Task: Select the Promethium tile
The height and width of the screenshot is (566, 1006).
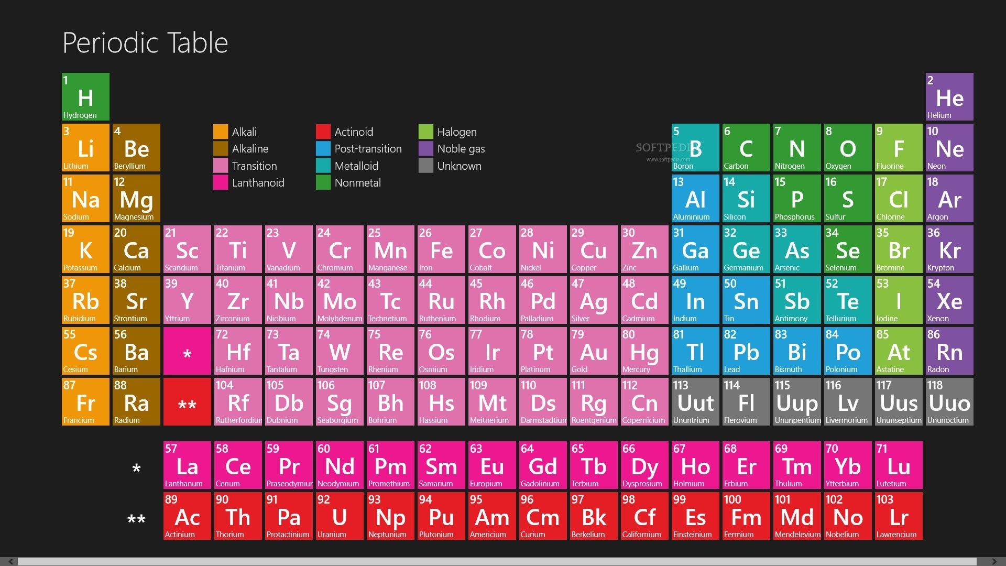Action: click(390, 465)
